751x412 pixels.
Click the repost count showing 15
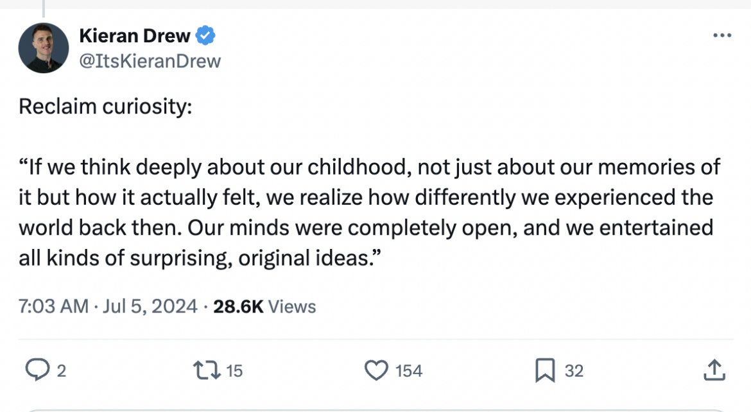pos(234,370)
